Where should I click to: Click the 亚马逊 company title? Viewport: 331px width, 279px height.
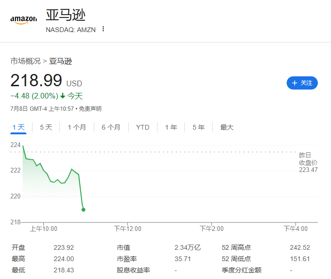click(66, 15)
